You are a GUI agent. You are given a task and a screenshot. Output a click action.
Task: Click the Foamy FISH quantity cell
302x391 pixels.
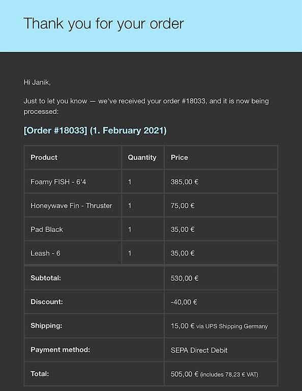pos(143,181)
